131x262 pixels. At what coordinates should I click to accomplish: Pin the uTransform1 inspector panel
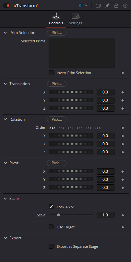pyautogui.click(x=107, y=6)
